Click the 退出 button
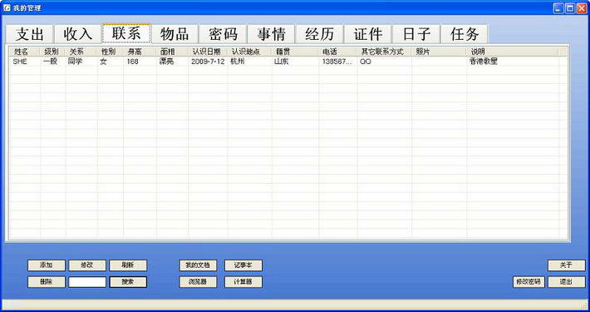 tap(566, 282)
